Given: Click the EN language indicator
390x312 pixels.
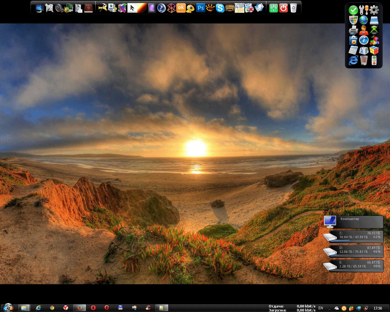Looking at the screenshot, I should (321, 308).
